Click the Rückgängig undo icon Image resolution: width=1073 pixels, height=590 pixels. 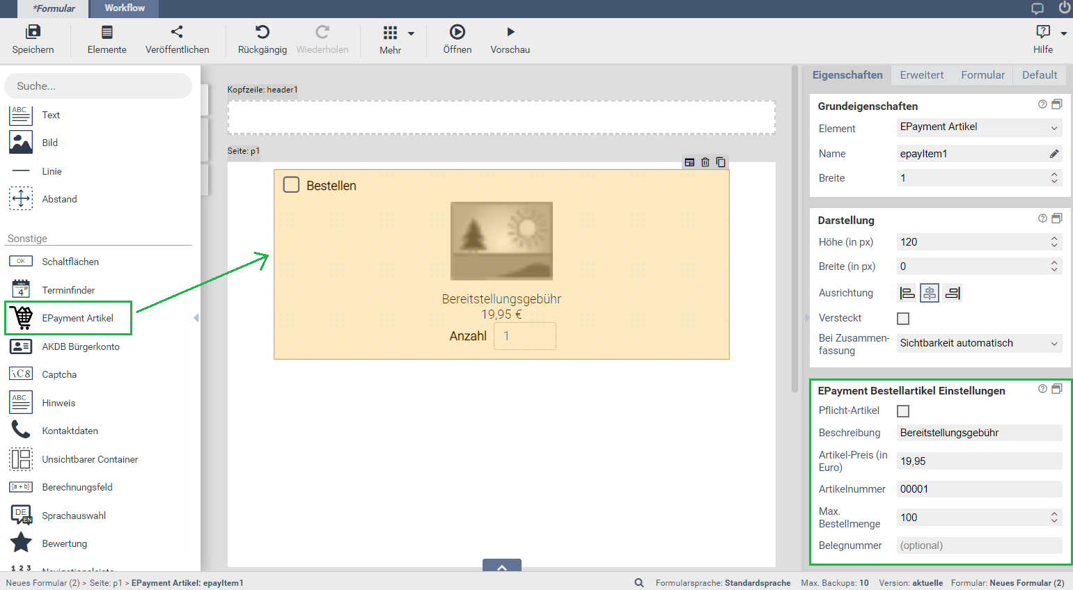262,32
